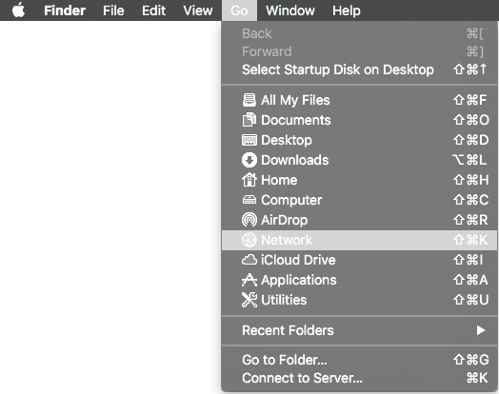Screen dimensions: 499x394
Task: Click the Utilities tools icon
Action: (x=249, y=300)
